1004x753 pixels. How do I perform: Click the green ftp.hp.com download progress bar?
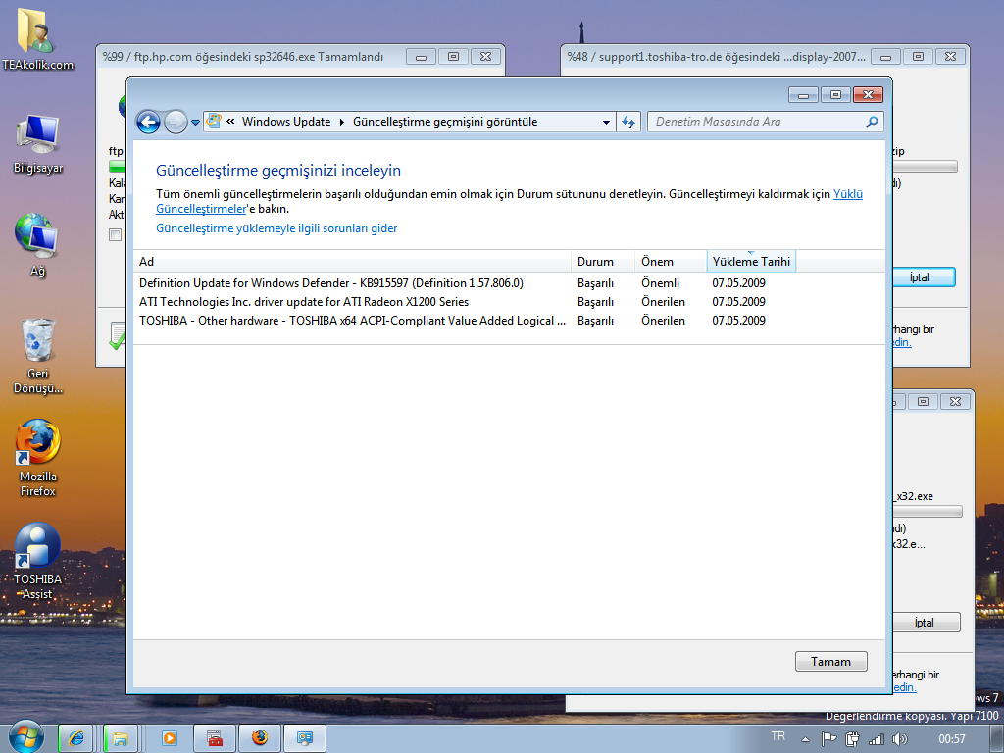[118, 167]
